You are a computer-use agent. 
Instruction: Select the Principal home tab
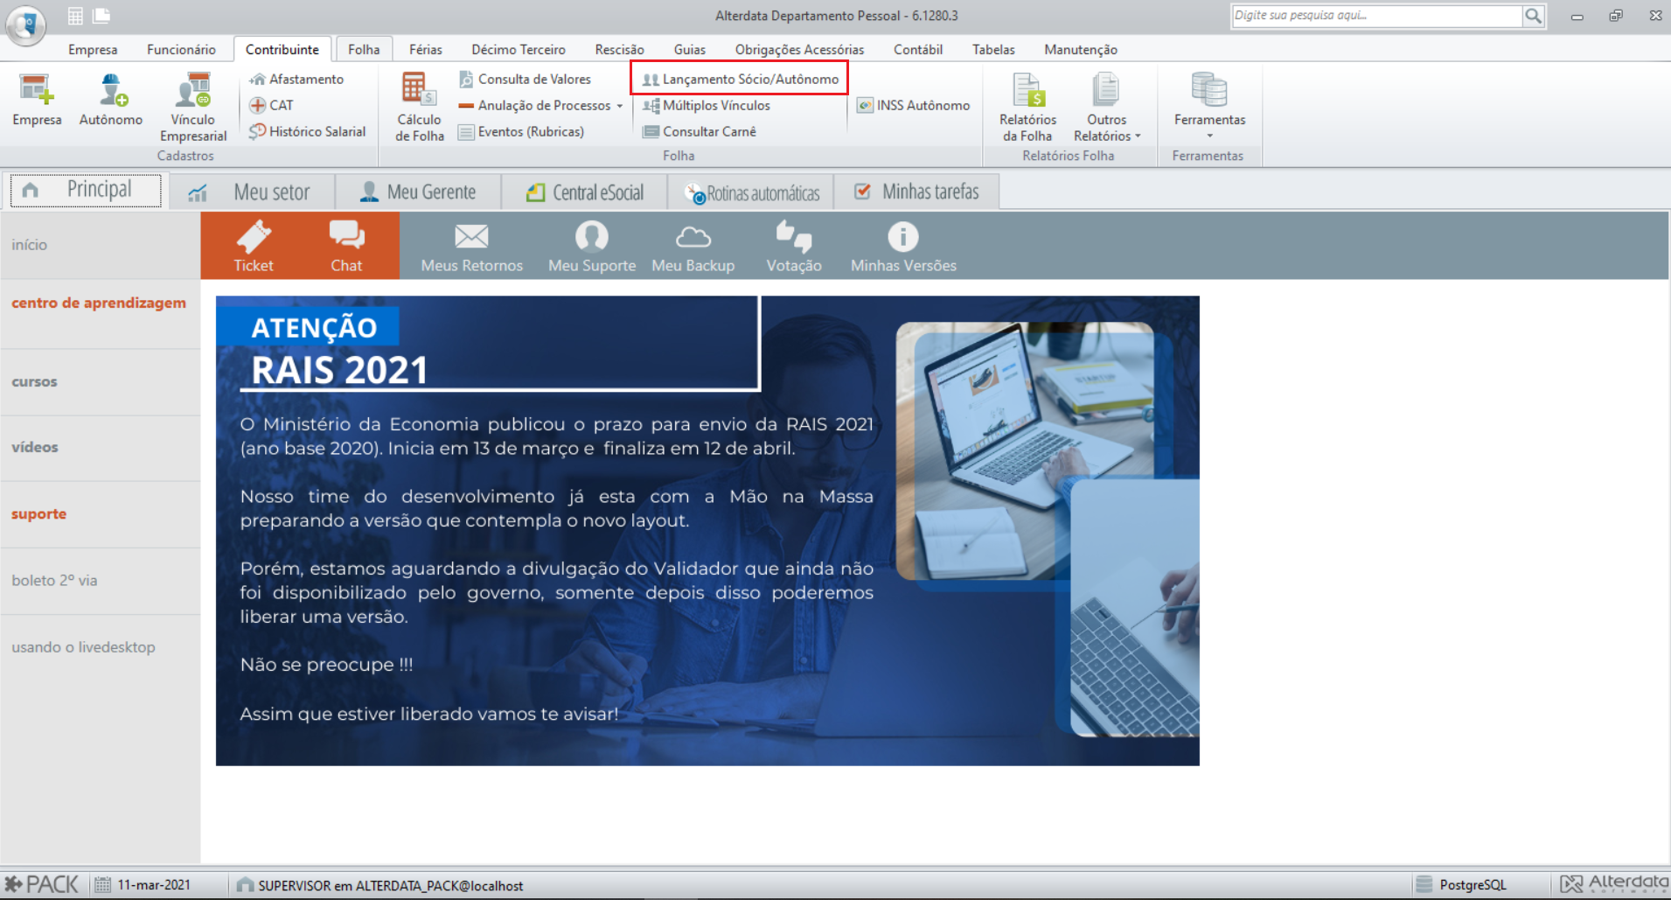coord(86,190)
